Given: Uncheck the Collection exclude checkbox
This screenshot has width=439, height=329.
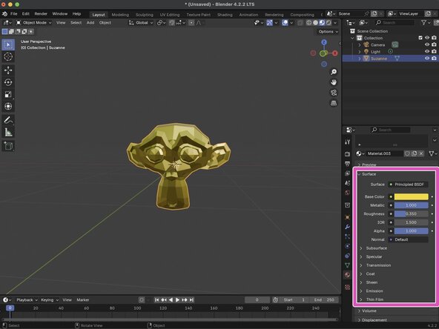Looking at the screenshot, I should pyautogui.click(x=420, y=38).
